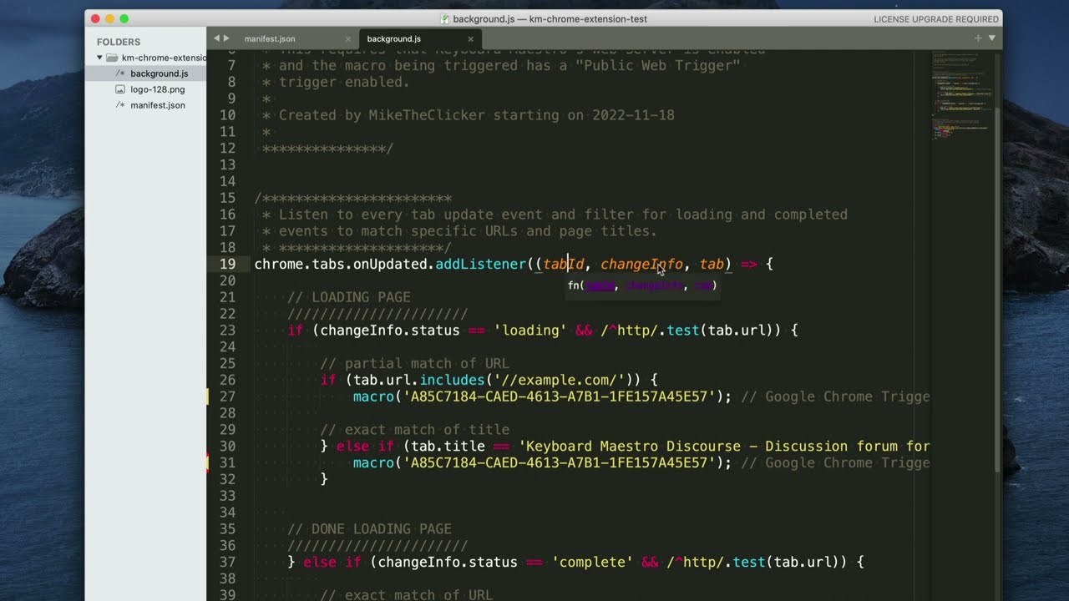Click the manifest.json file type icon in sidebar
Viewport: 1069px width, 601px height.
[x=120, y=105]
